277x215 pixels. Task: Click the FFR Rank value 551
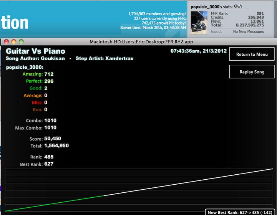click(260, 13)
